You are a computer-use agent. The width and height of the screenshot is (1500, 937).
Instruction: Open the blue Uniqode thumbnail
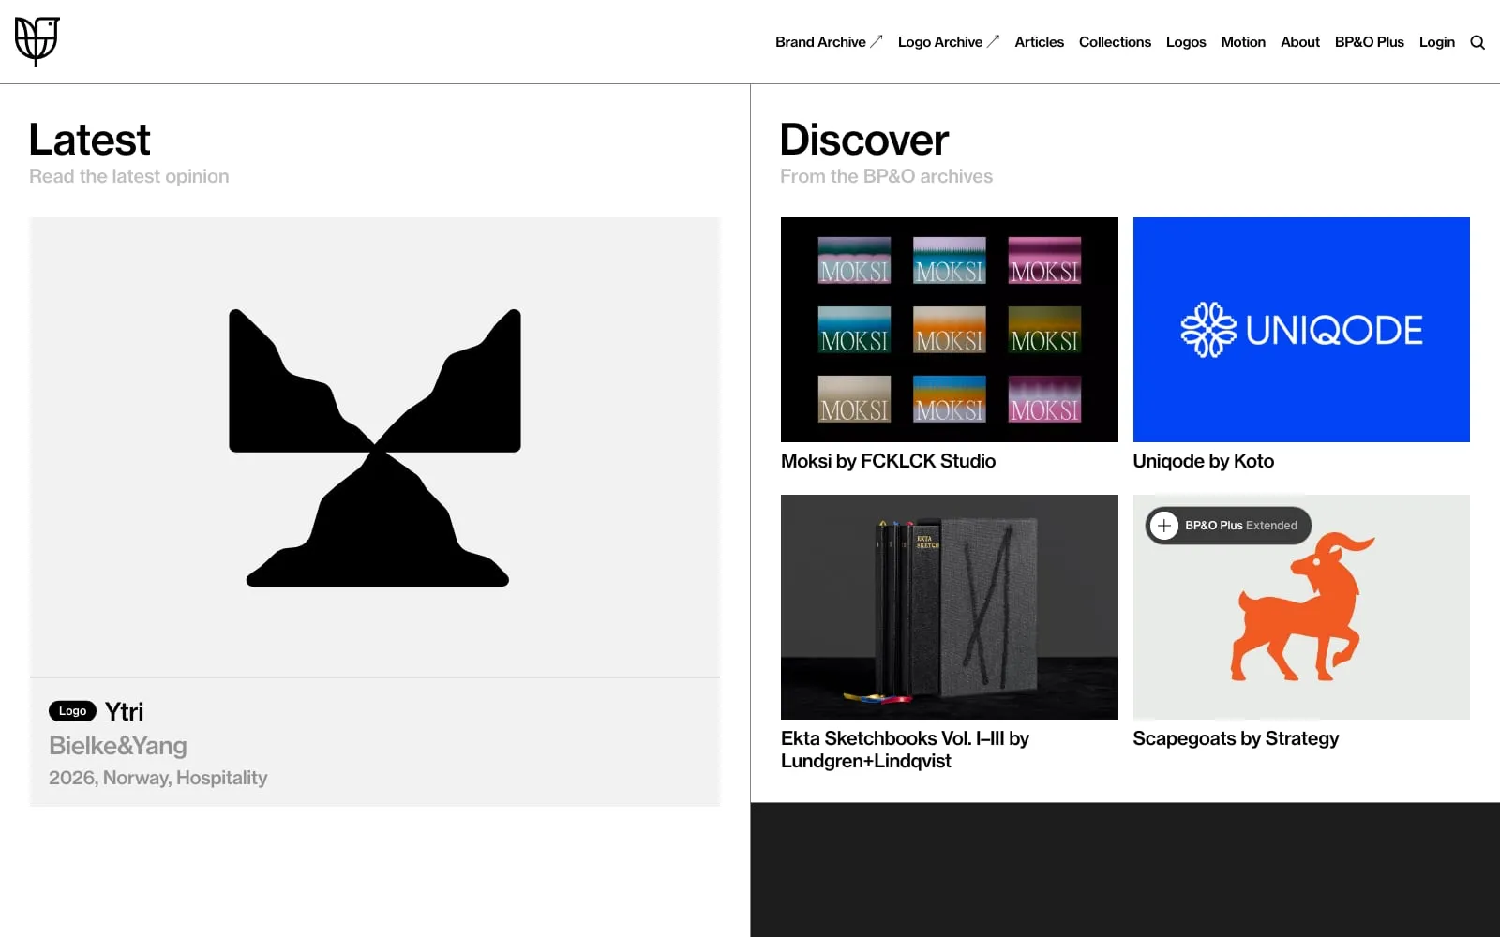tap(1301, 330)
